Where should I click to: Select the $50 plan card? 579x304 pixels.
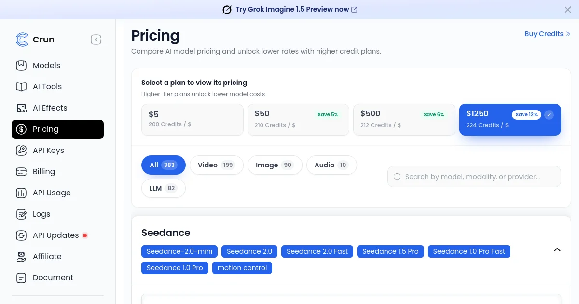tap(298, 119)
